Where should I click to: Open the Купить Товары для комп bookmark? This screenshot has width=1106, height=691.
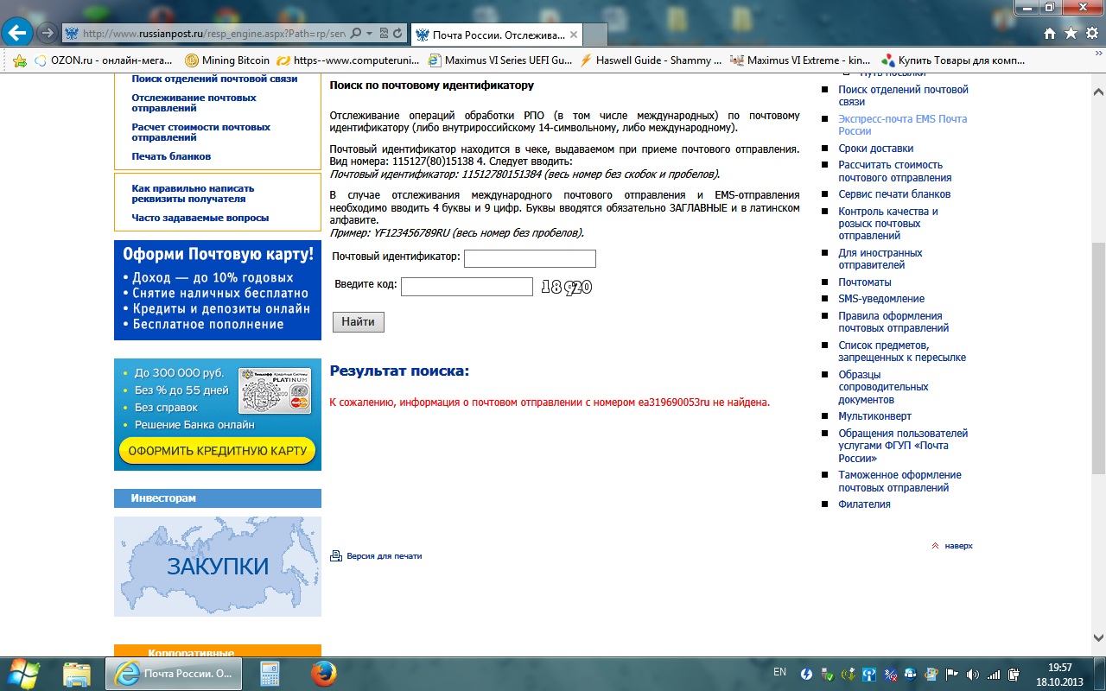(x=953, y=60)
